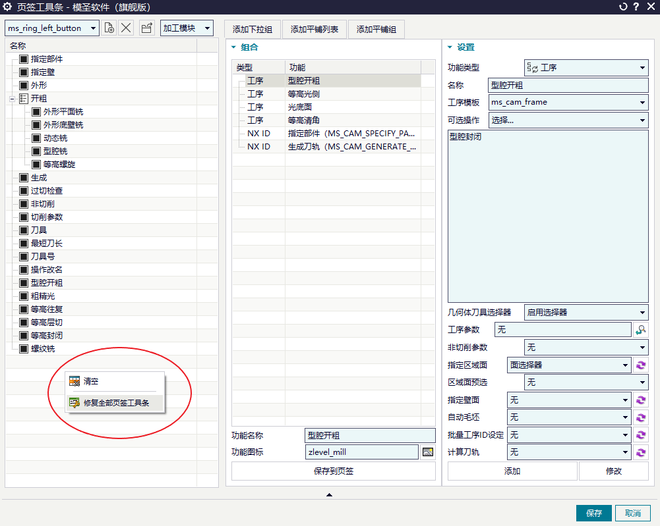Collapse the 设置 section
This screenshot has width=660, height=526.
tap(450, 47)
